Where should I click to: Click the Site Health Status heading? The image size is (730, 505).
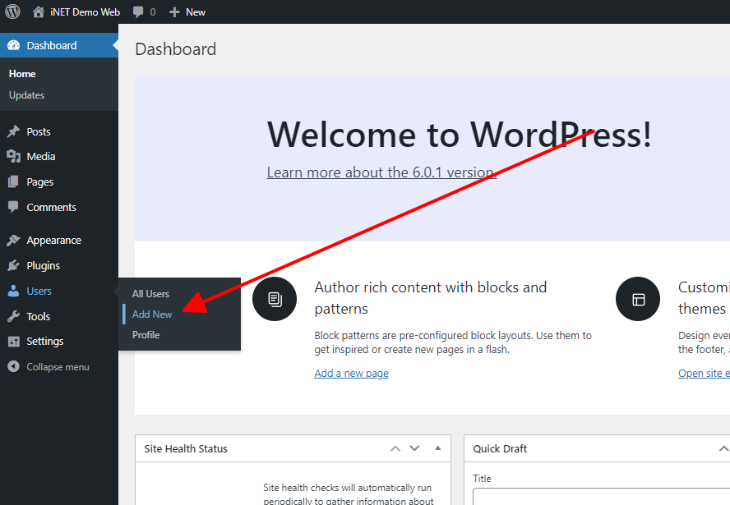pos(186,448)
